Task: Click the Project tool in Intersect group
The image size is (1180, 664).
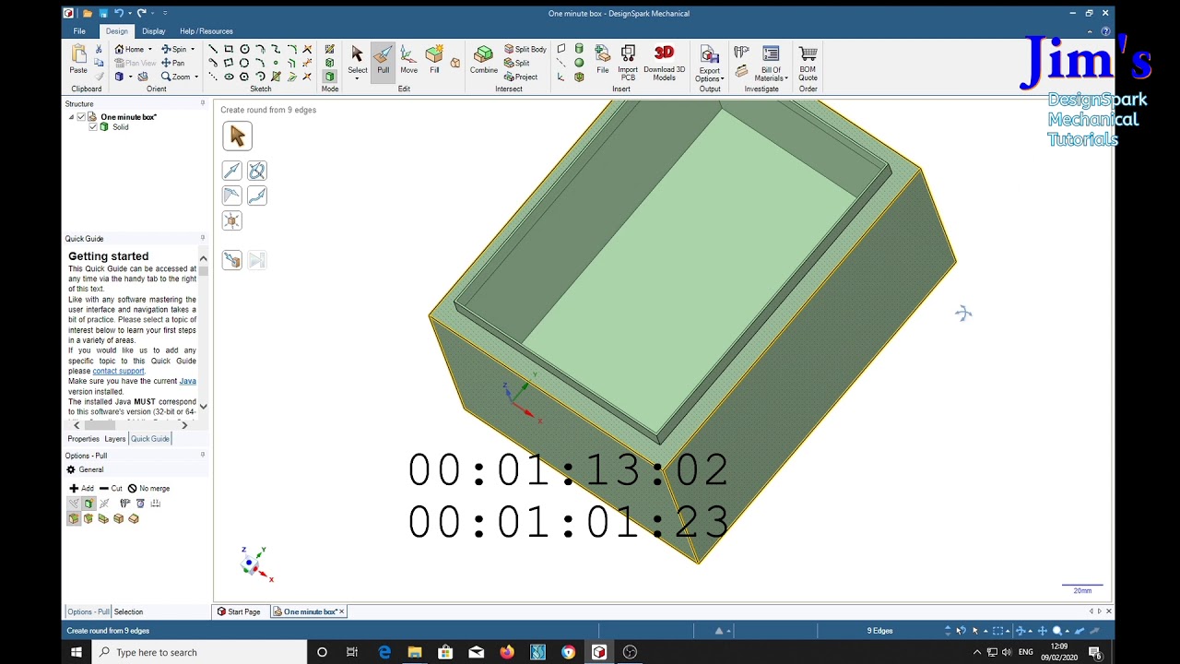Action: click(x=521, y=77)
